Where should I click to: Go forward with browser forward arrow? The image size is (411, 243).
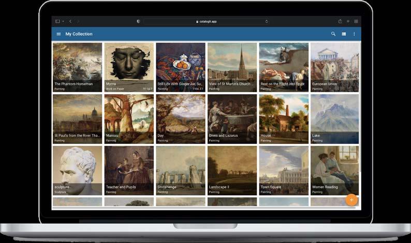tap(78, 21)
